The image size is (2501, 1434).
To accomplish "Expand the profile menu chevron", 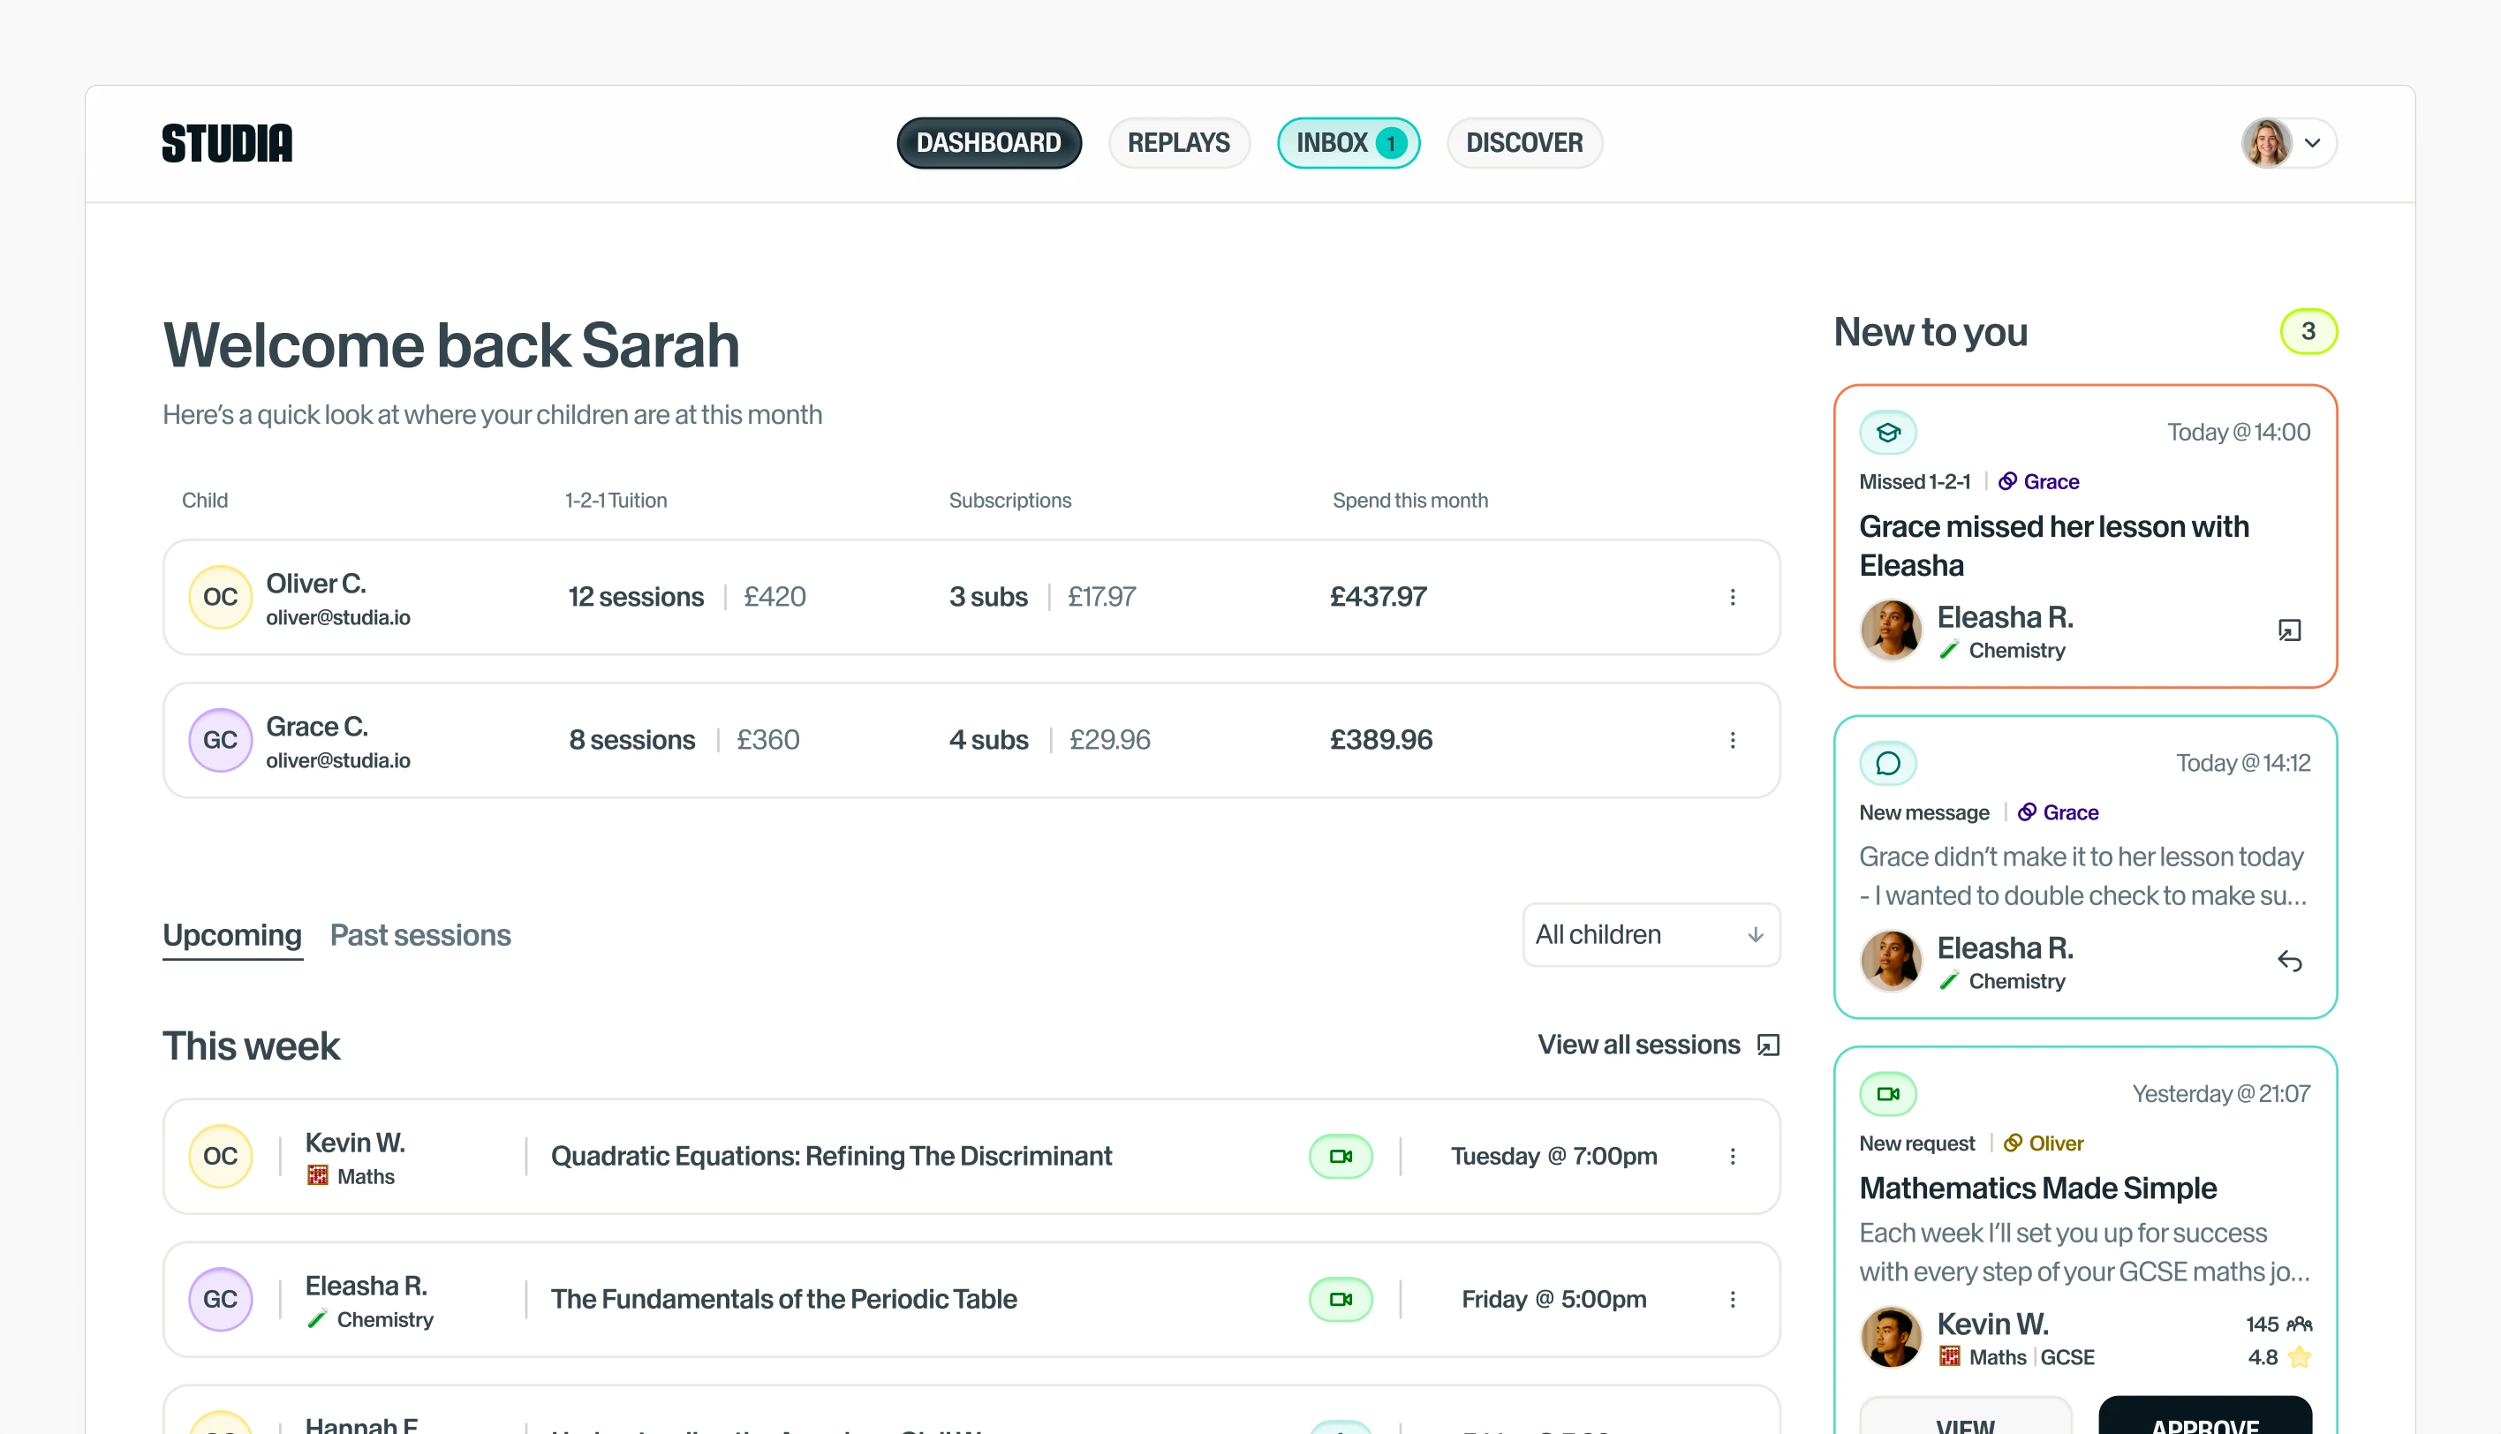I will pyautogui.click(x=2312, y=143).
